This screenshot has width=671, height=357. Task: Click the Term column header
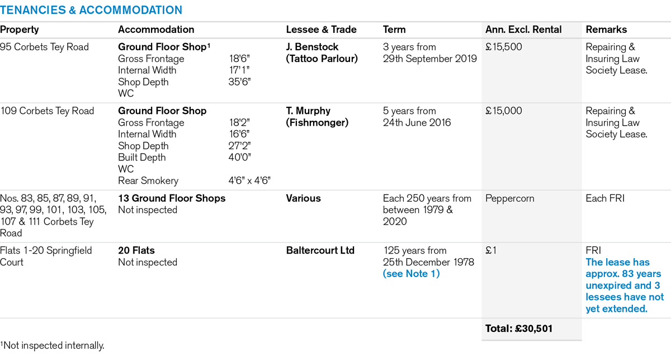coord(394,30)
